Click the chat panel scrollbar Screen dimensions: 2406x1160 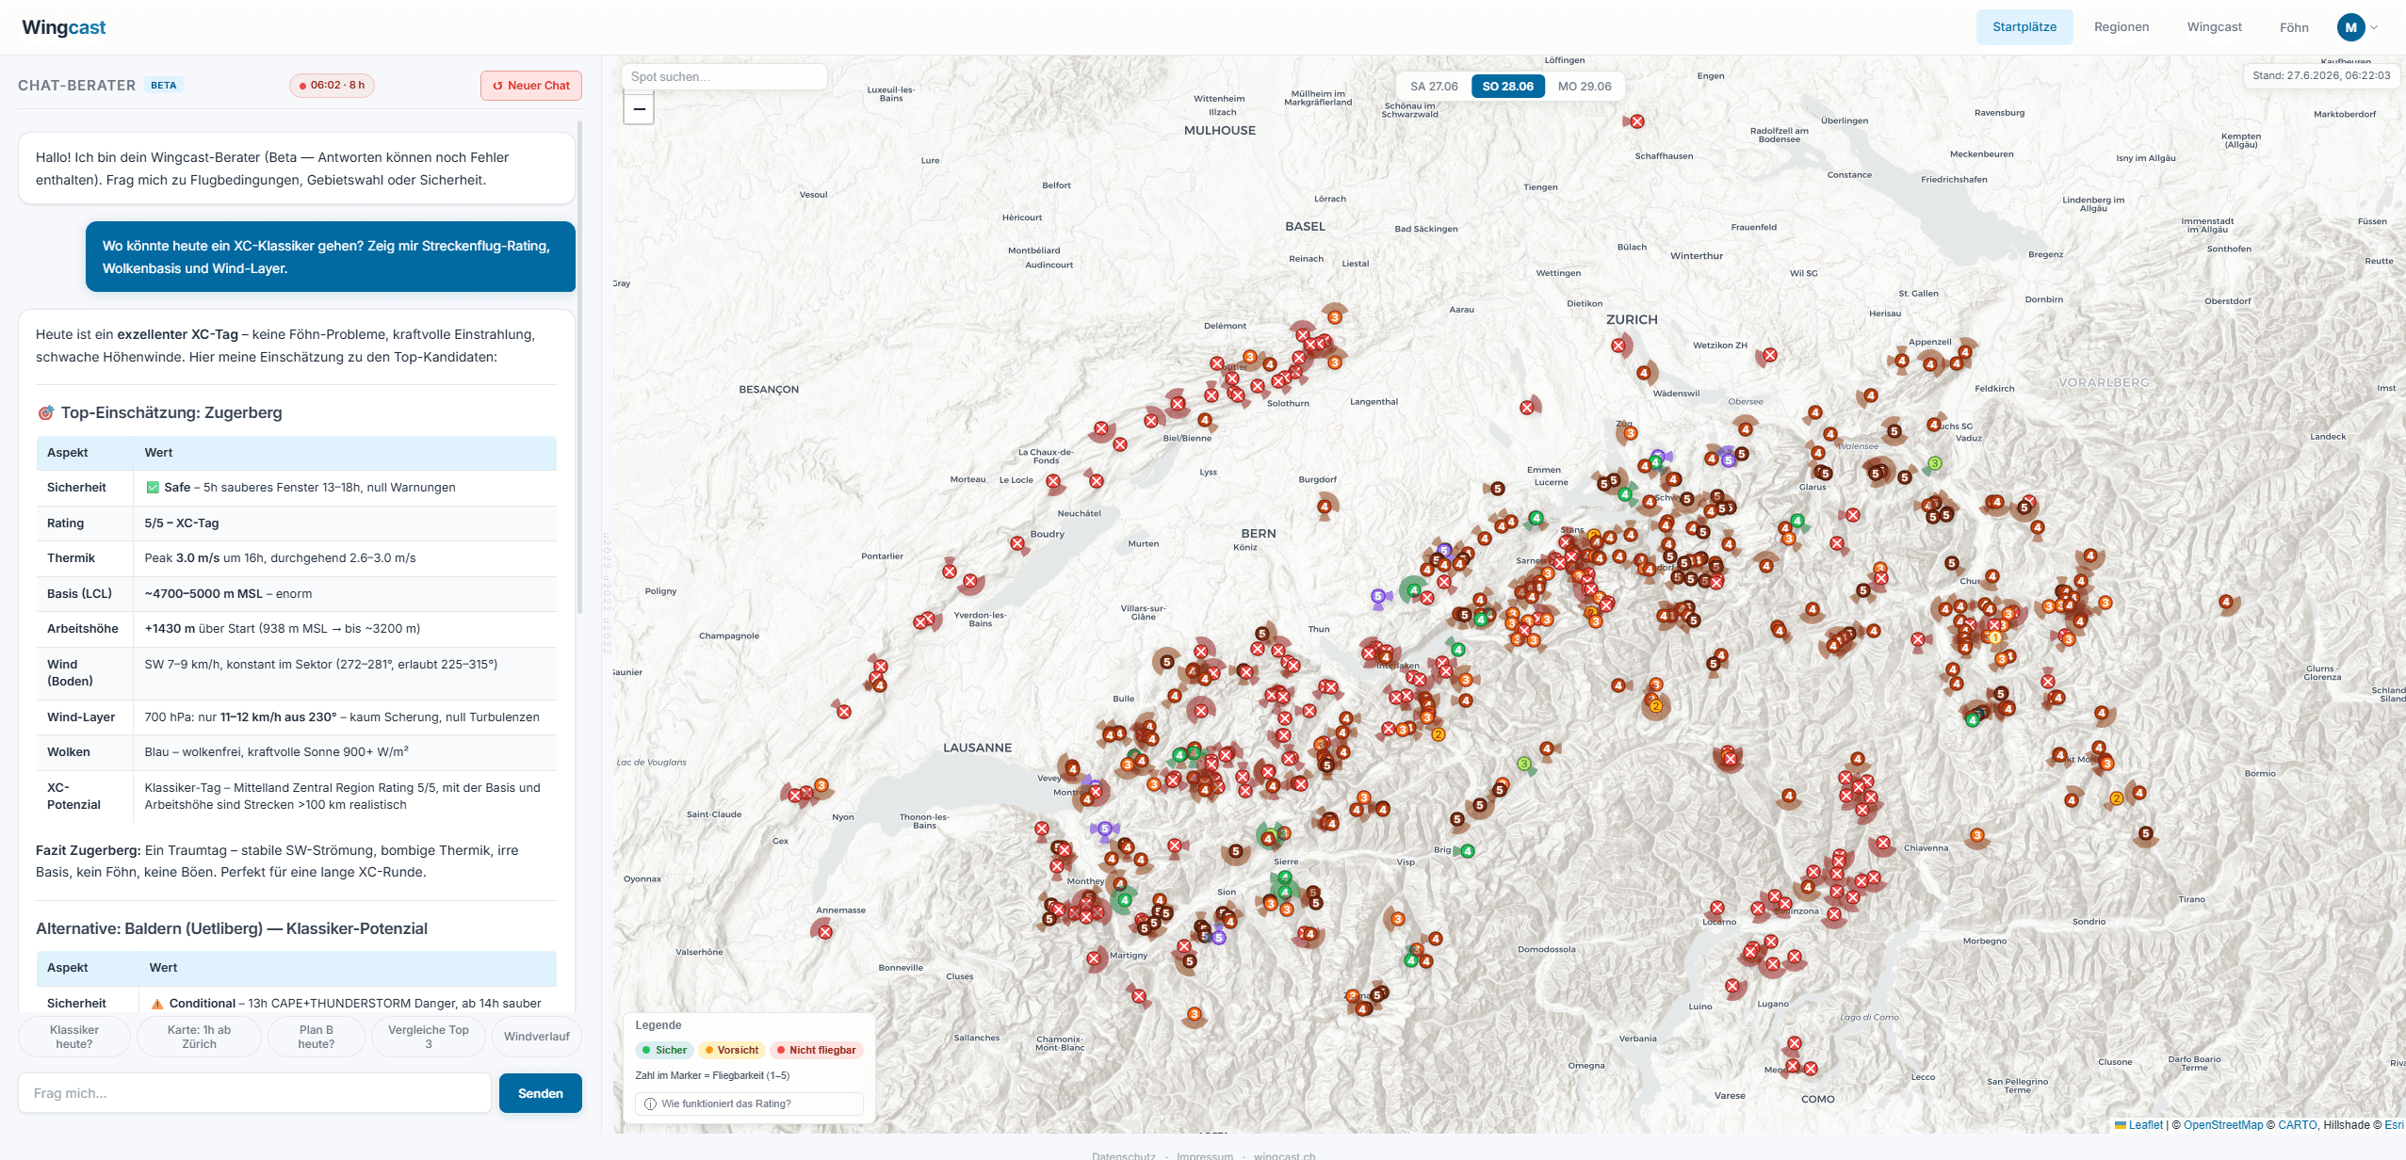click(579, 367)
